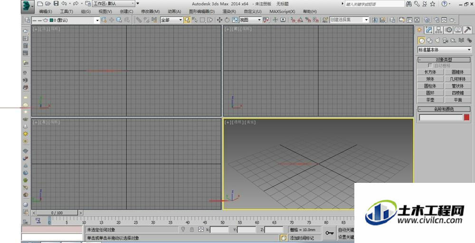475x243 pixels.
Task: Click the X coordinate field
Action: pyautogui.click(x=219, y=230)
